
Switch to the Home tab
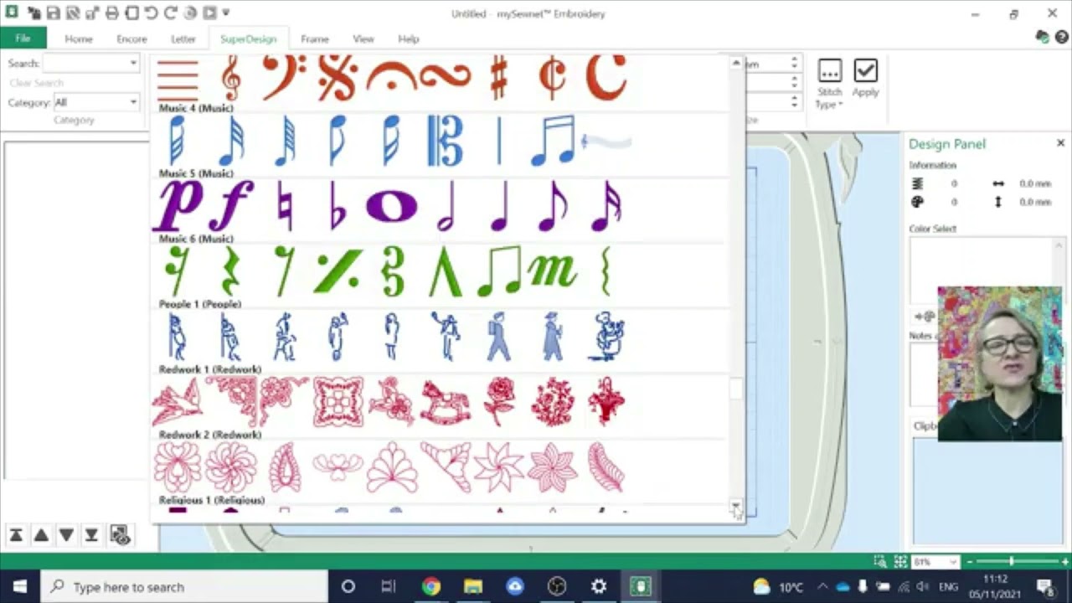[x=79, y=39]
